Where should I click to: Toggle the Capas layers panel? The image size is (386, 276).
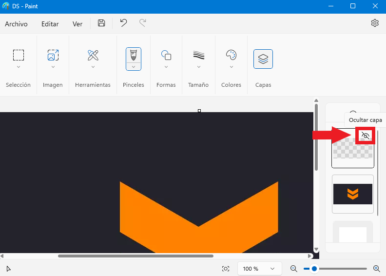(263, 59)
